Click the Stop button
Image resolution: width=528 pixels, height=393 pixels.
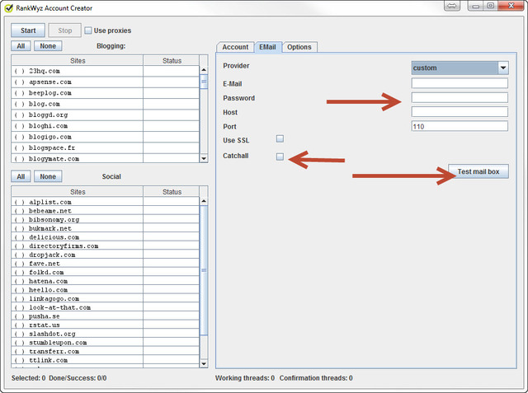pos(64,30)
